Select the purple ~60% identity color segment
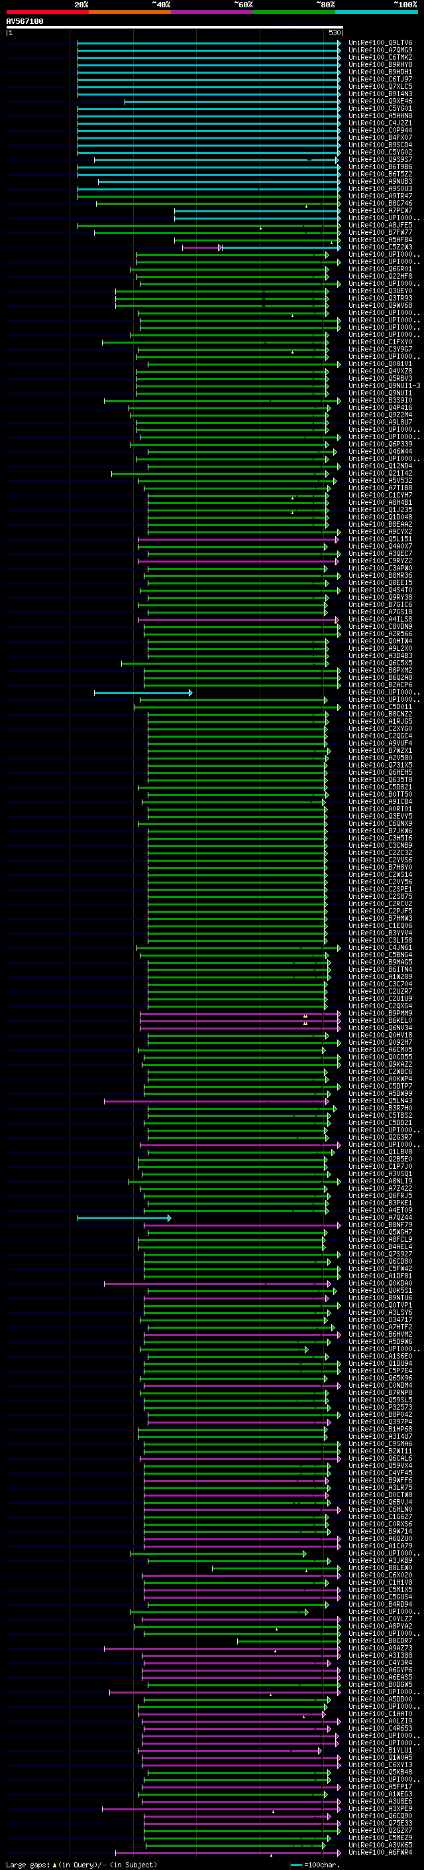The height and width of the screenshot is (1870, 424). pos(211,12)
